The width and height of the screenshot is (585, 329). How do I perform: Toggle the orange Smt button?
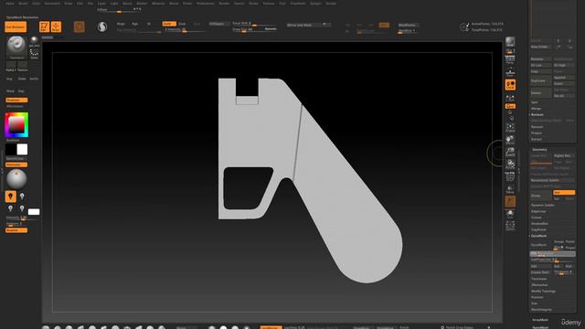click(x=564, y=193)
